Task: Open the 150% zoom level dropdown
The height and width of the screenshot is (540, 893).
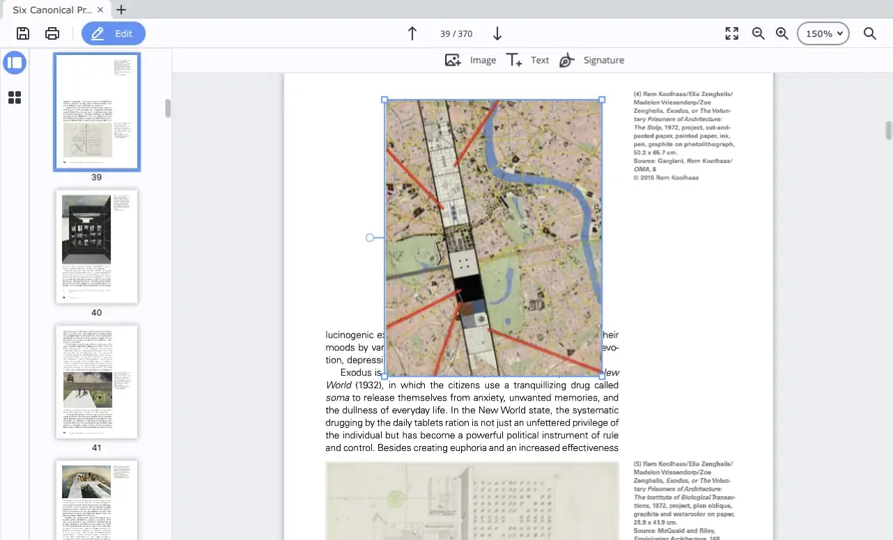Action: coord(823,33)
